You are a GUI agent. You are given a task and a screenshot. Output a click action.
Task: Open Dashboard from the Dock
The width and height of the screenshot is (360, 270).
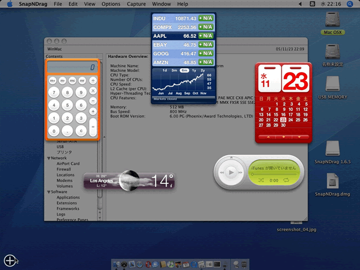(x=124, y=264)
